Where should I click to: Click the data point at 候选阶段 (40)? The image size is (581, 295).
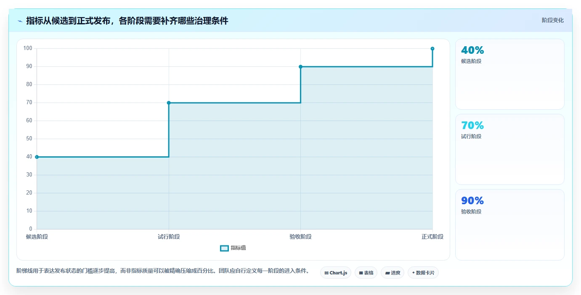[x=37, y=157]
